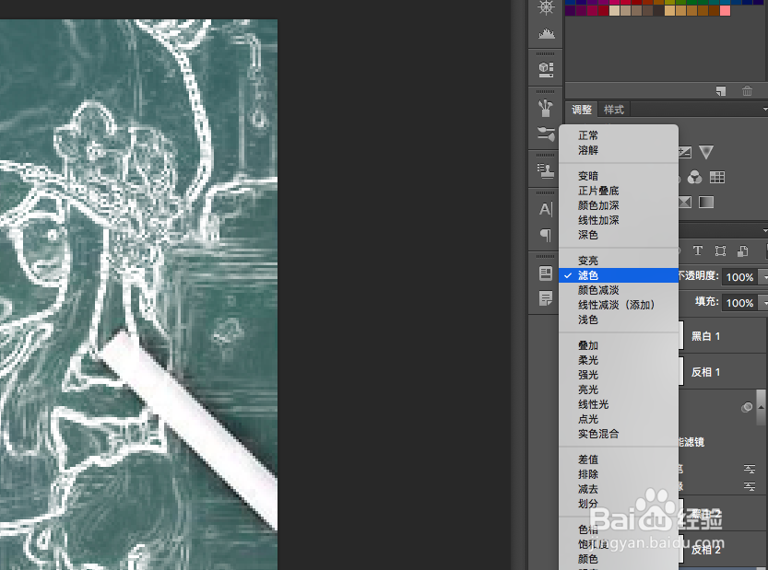This screenshot has width=768, height=570.
Task: Open the Properties panel icon above Notes
Action: click(x=546, y=273)
